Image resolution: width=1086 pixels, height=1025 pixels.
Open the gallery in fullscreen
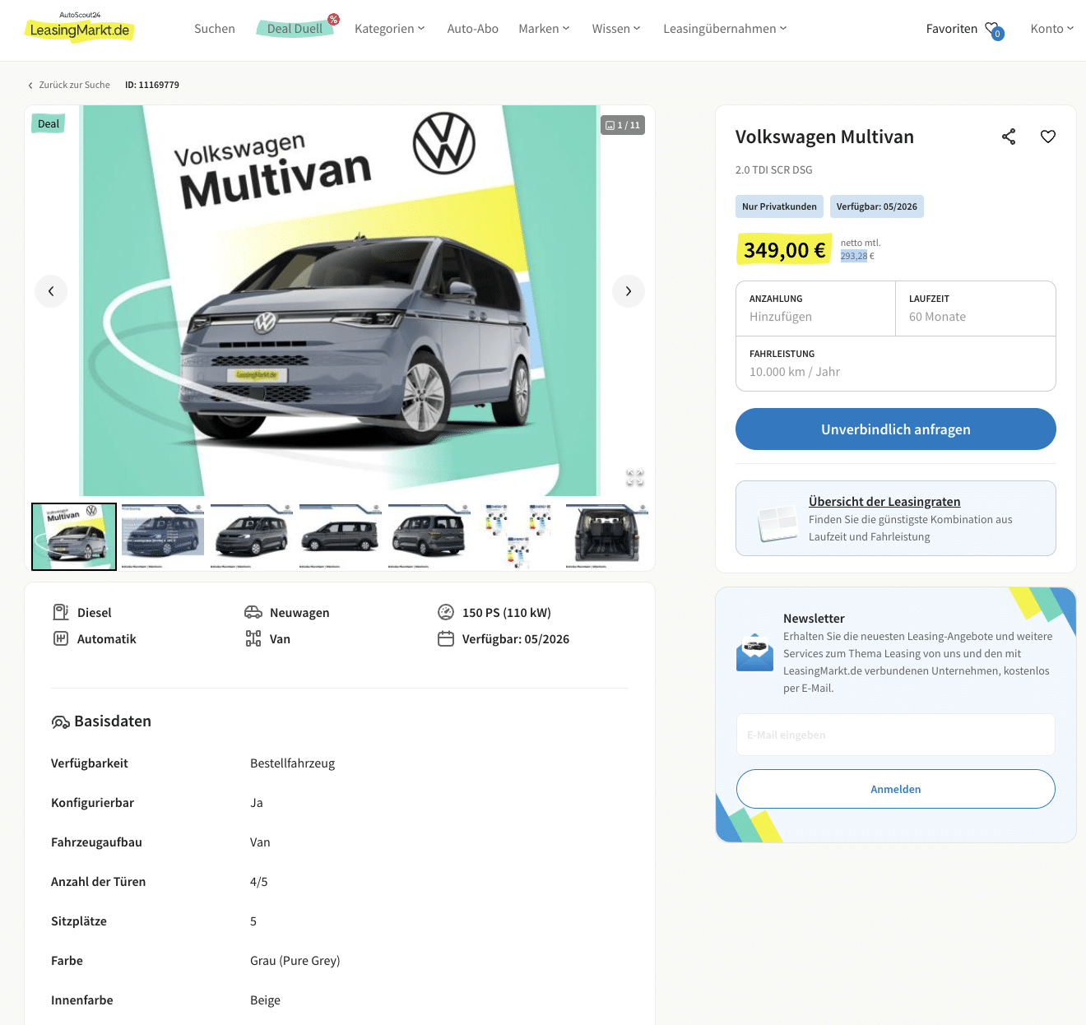634,478
